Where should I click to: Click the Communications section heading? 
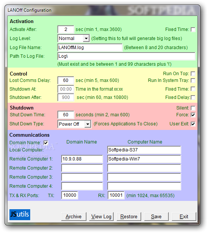[x=29, y=135]
